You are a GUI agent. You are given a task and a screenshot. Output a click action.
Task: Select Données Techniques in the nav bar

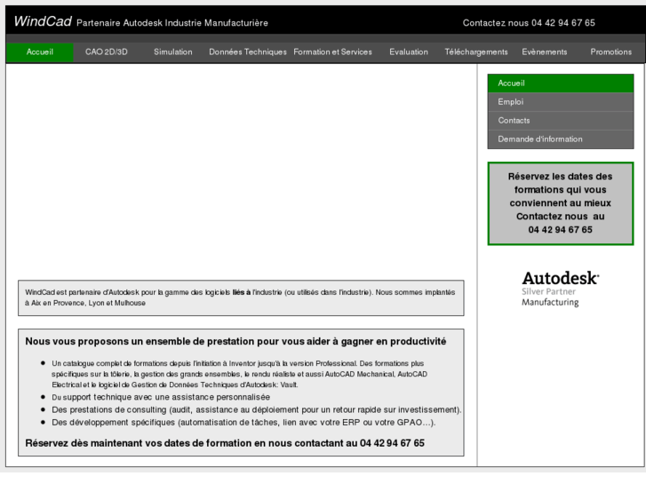[x=248, y=52]
